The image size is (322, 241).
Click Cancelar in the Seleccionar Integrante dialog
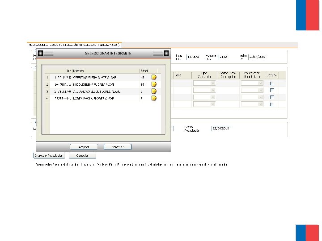(118, 147)
